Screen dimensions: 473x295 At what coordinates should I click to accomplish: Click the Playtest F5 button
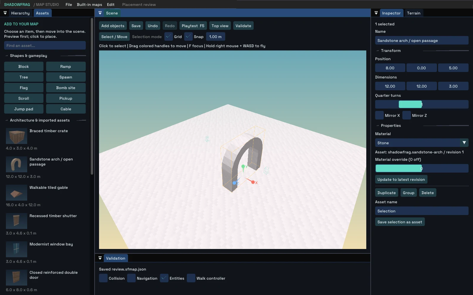tap(193, 26)
